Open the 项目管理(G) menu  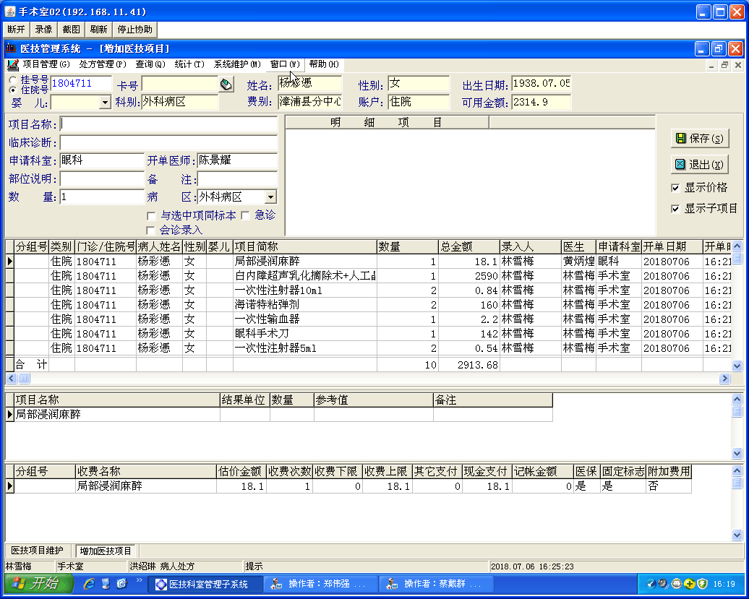pos(46,64)
